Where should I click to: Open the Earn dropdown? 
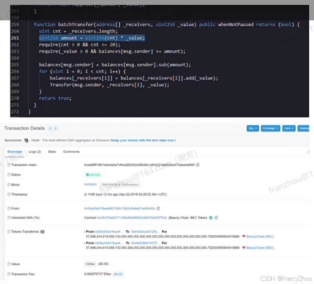coord(289,128)
